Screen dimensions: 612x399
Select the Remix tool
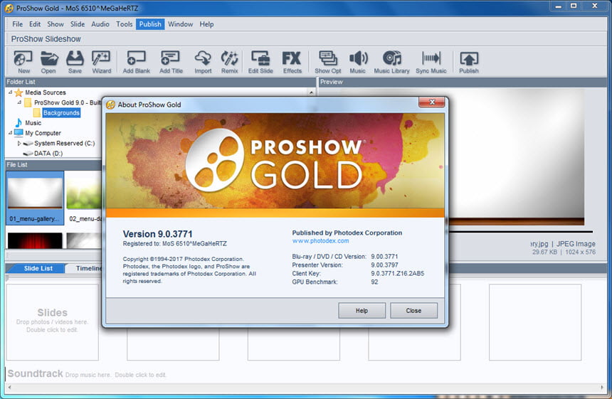point(229,62)
